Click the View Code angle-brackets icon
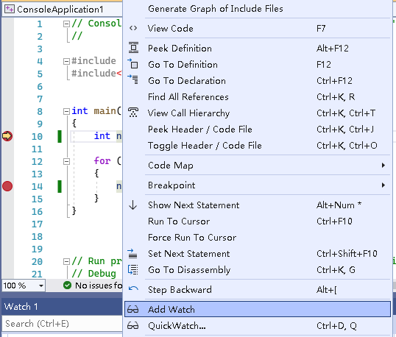This screenshot has height=337, width=396. coord(133,28)
